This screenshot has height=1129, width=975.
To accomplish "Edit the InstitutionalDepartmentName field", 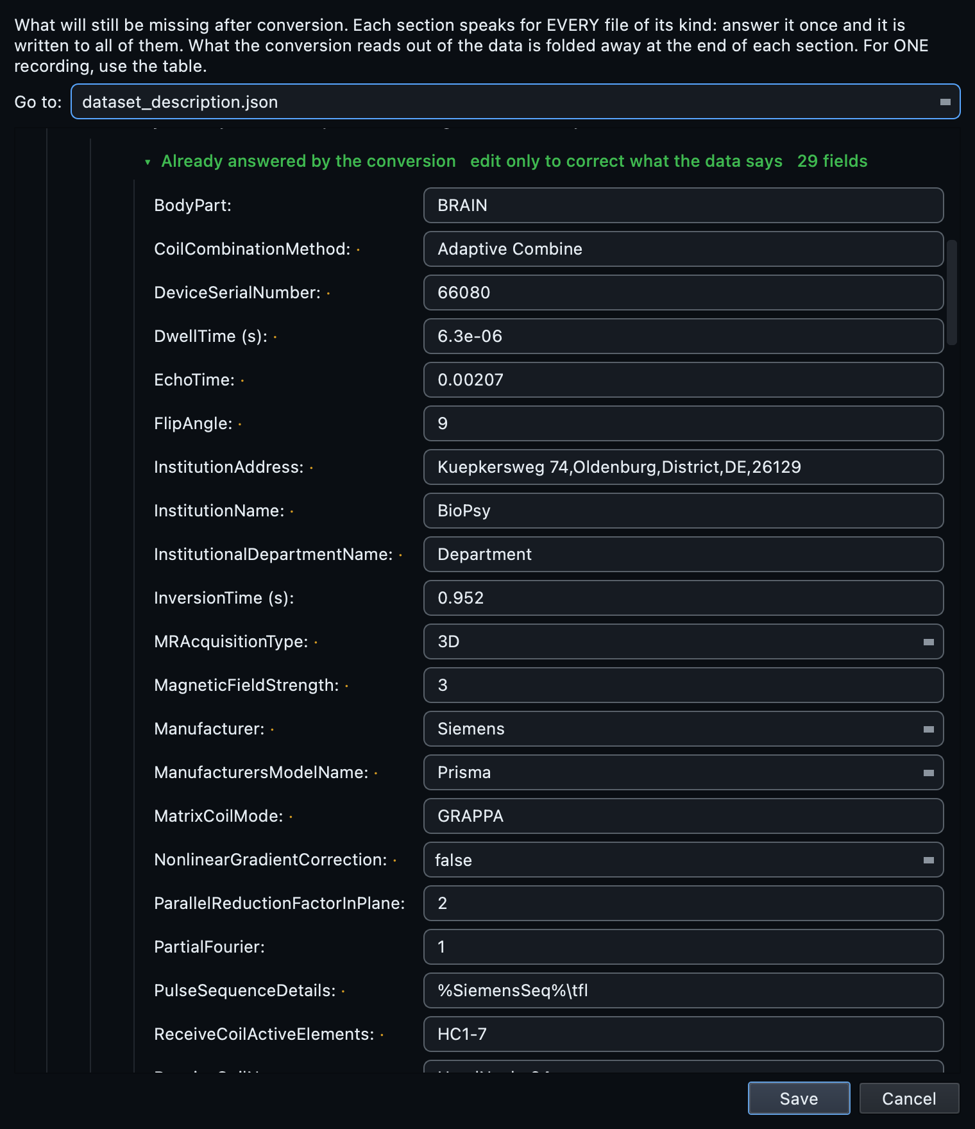I will [x=683, y=554].
